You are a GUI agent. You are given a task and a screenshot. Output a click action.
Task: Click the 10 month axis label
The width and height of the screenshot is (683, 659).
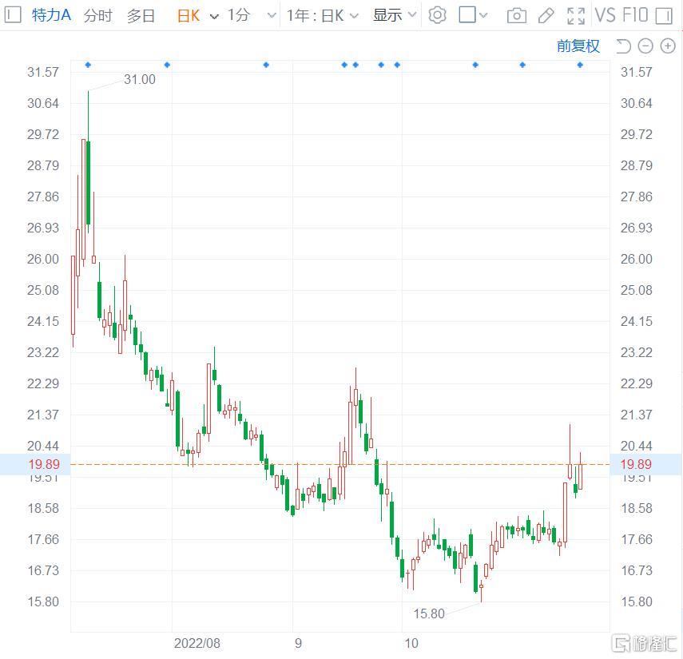411,643
